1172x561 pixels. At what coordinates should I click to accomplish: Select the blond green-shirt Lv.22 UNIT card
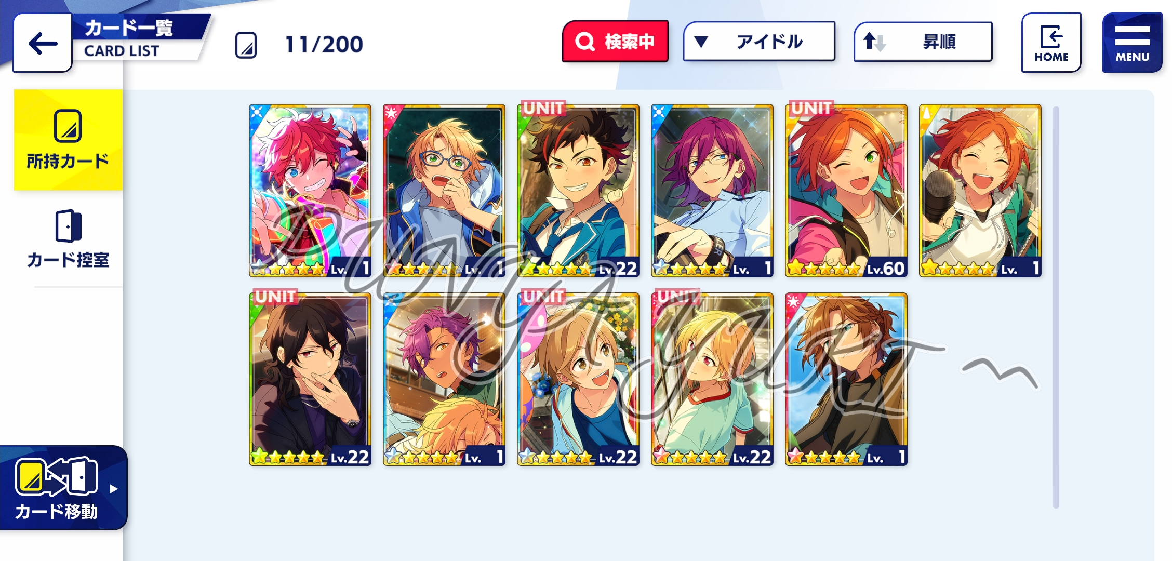point(712,379)
